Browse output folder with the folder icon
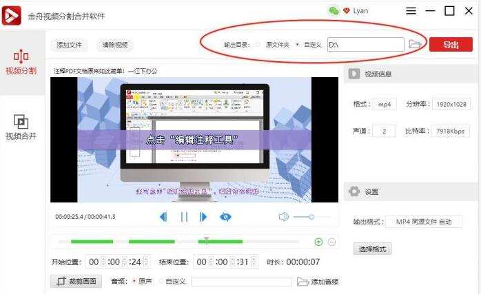Screen dimensions: 481x294 [415, 45]
